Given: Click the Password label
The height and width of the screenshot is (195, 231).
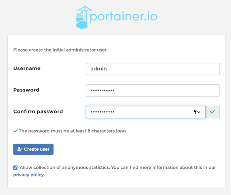Looking at the screenshot, I should tap(26, 90).
